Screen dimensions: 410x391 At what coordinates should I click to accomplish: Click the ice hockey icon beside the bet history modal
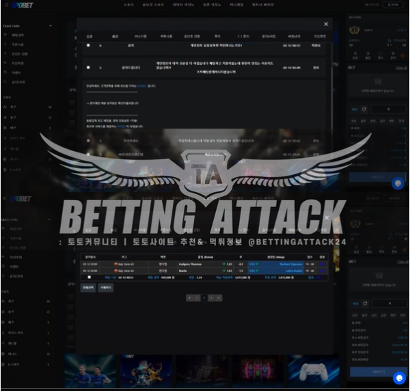coord(4,333)
